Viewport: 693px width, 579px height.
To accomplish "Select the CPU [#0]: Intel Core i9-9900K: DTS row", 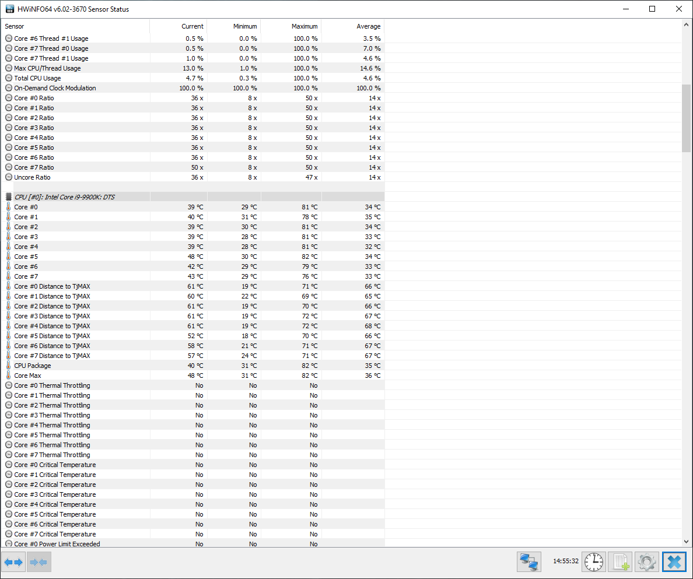I will point(192,197).
